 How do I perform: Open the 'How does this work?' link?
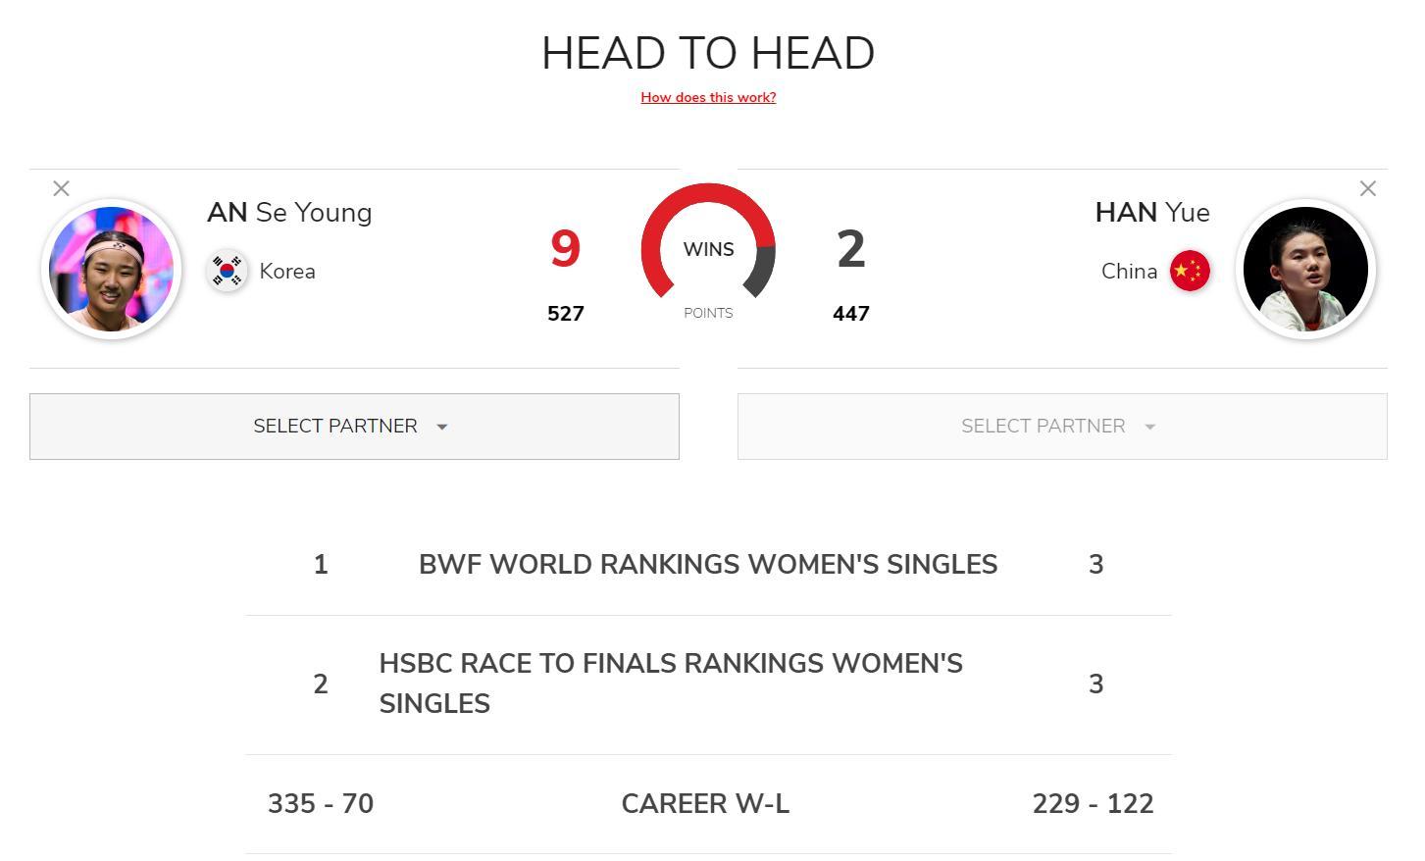click(x=708, y=97)
